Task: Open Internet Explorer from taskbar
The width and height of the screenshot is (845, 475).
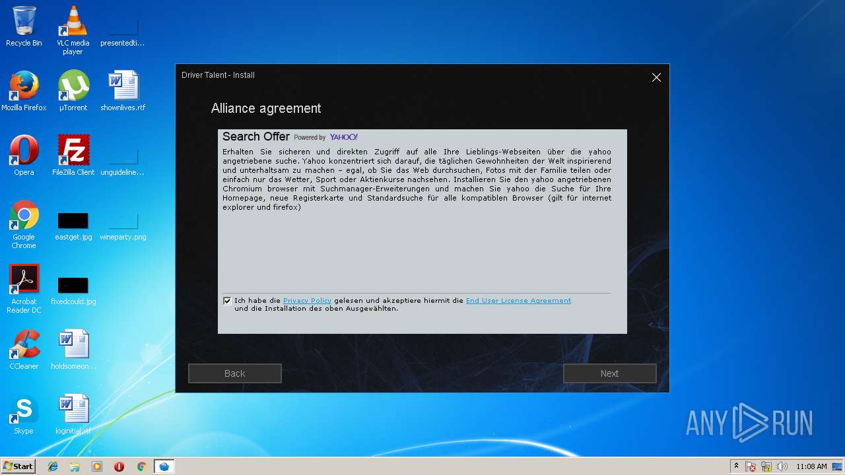Action: 53,466
